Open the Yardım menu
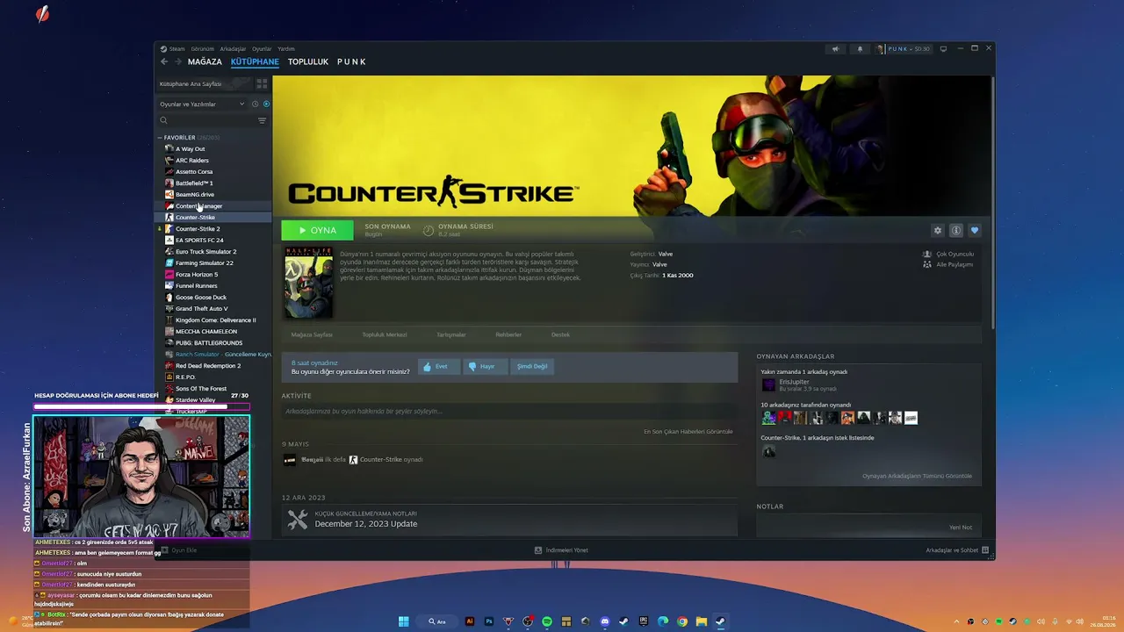The height and width of the screenshot is (632, 1124). (286, 49)
